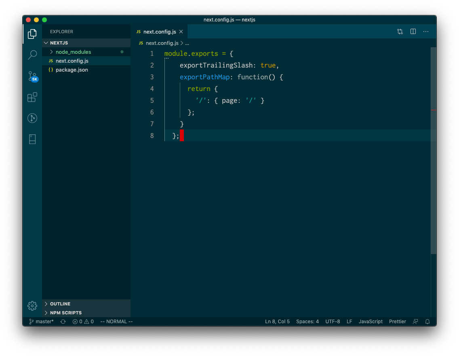Select the Remote Explorer icon
459x356 pixels.
[32, 139]
